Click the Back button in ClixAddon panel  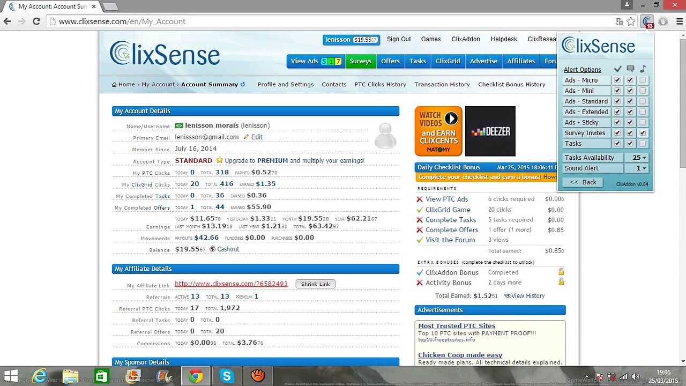pyautogui.click(x=583, y=182)
